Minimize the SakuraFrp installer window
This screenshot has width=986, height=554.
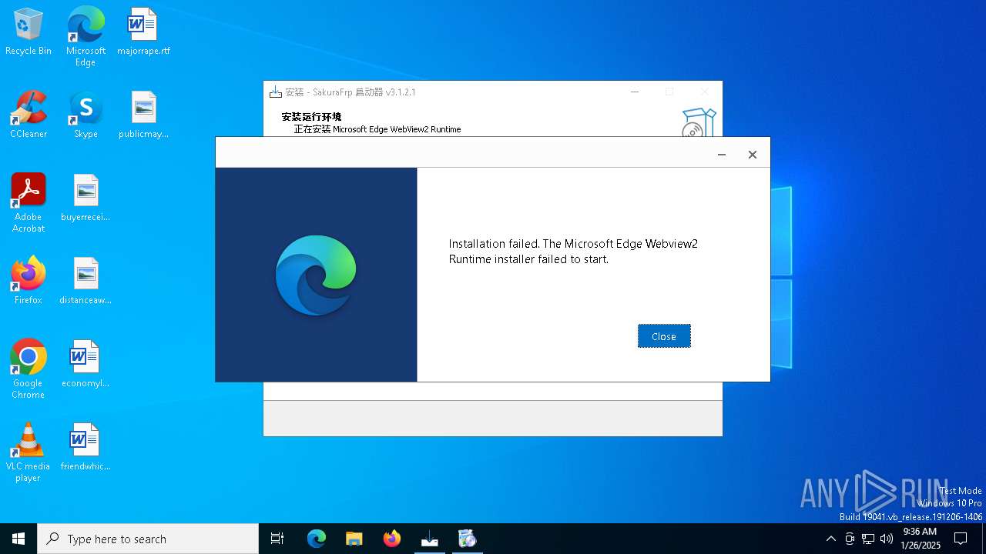click(x=635, y=92)
